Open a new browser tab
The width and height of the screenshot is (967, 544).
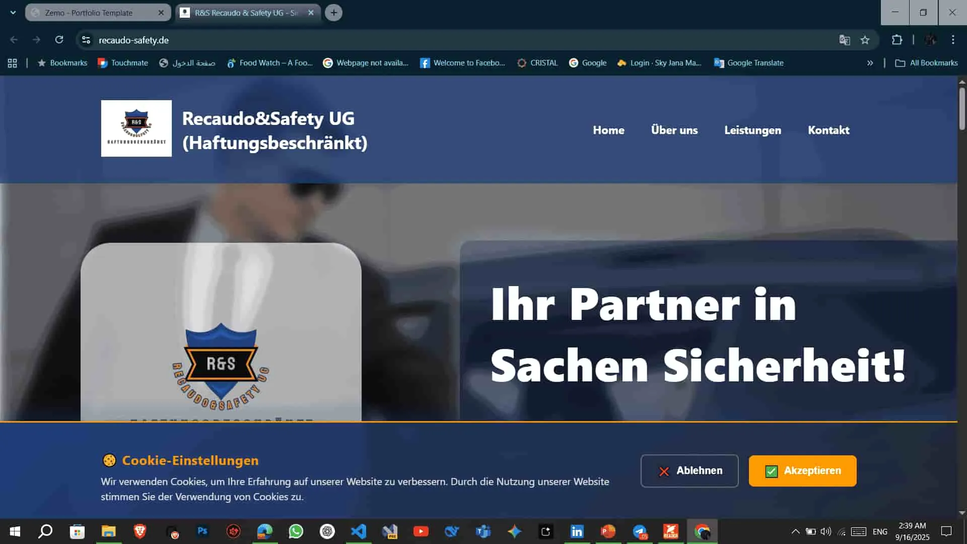pyautogui.click(x=333, y=13)
